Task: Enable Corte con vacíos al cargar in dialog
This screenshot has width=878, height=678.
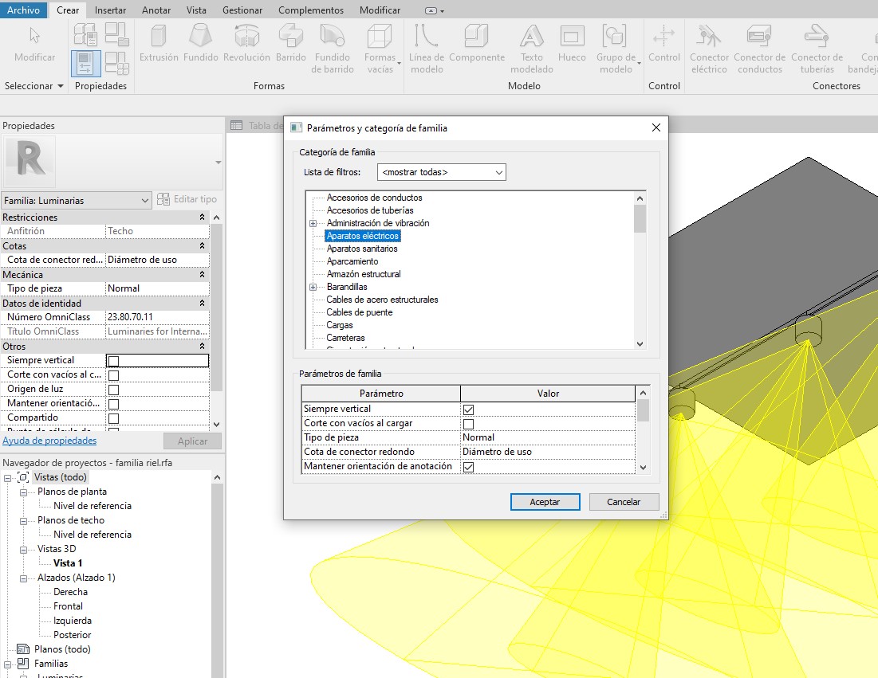Action: [469, 424]
